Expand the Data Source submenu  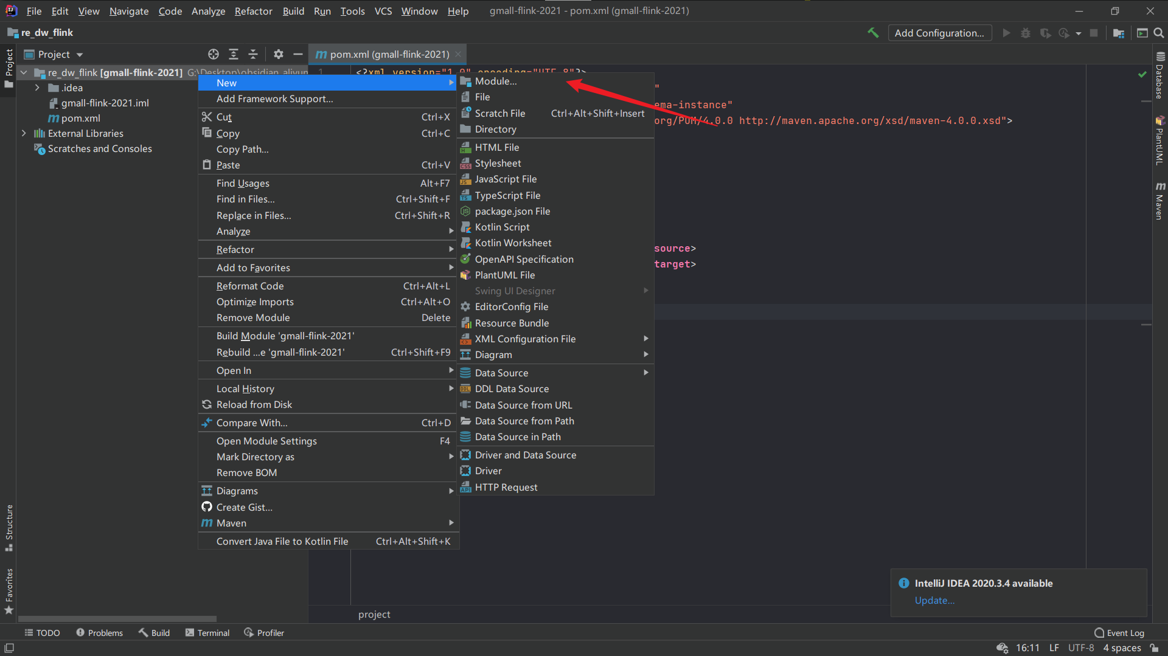555,373
